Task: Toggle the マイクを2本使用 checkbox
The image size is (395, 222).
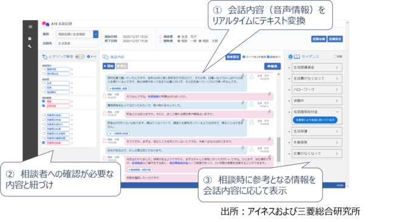Action: (244, 57)
